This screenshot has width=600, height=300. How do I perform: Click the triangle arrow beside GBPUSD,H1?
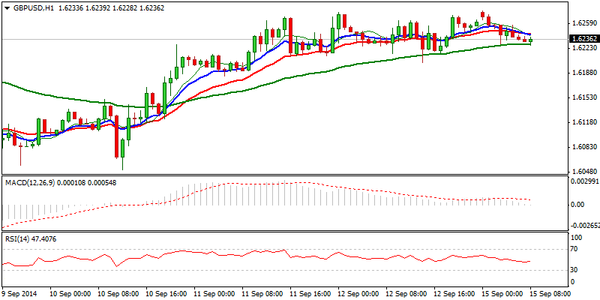(7, 8)
